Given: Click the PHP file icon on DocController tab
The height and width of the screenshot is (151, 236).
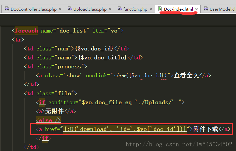Looking at the screenshot, I should [7, 9].
